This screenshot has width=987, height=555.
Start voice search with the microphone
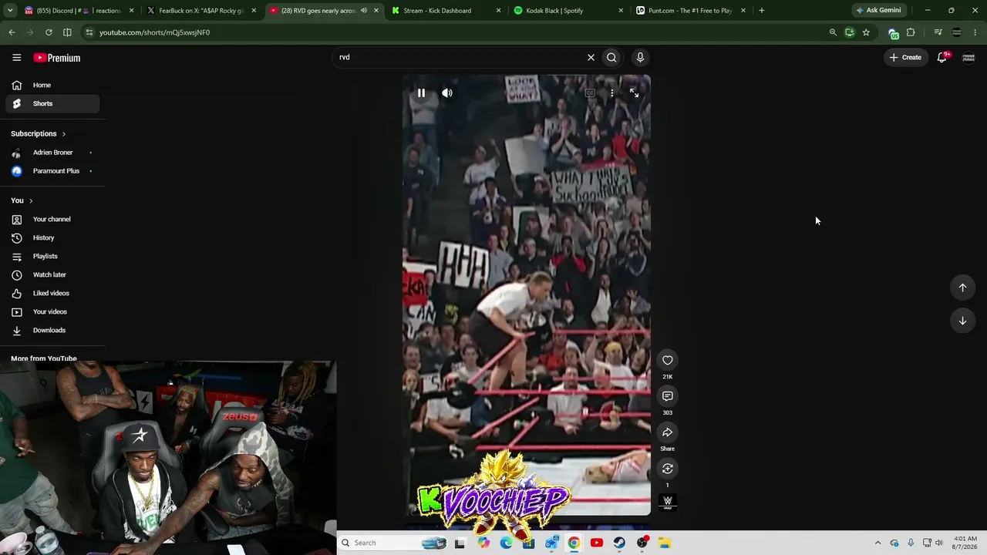click(x=640, y=57)
